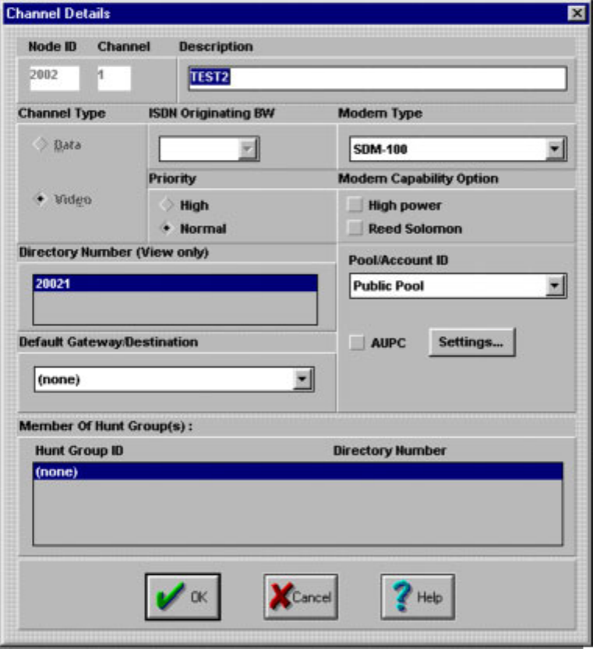
Task: Tick the Reed Solomon checkbox
Action: click(x=355, y=229)
